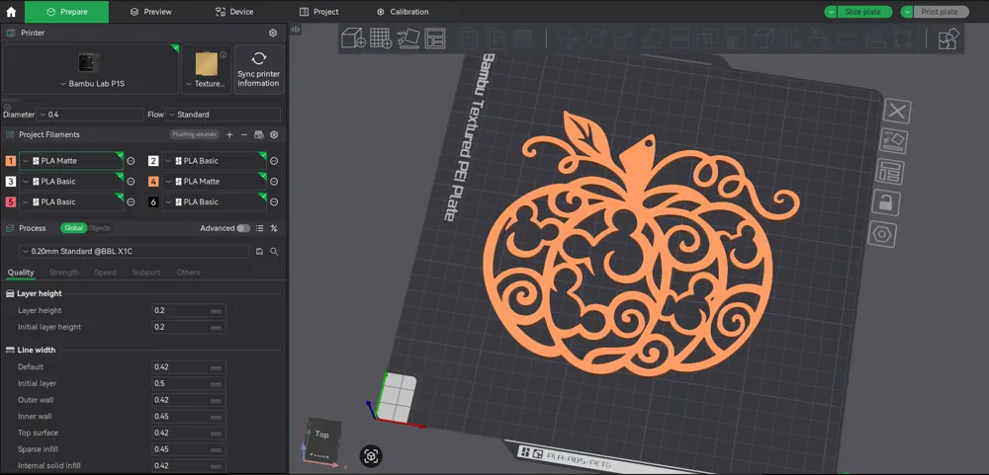Screen dimensions: 989x475
Task: Click the plate arrange icon
Action: coord(890,172)
